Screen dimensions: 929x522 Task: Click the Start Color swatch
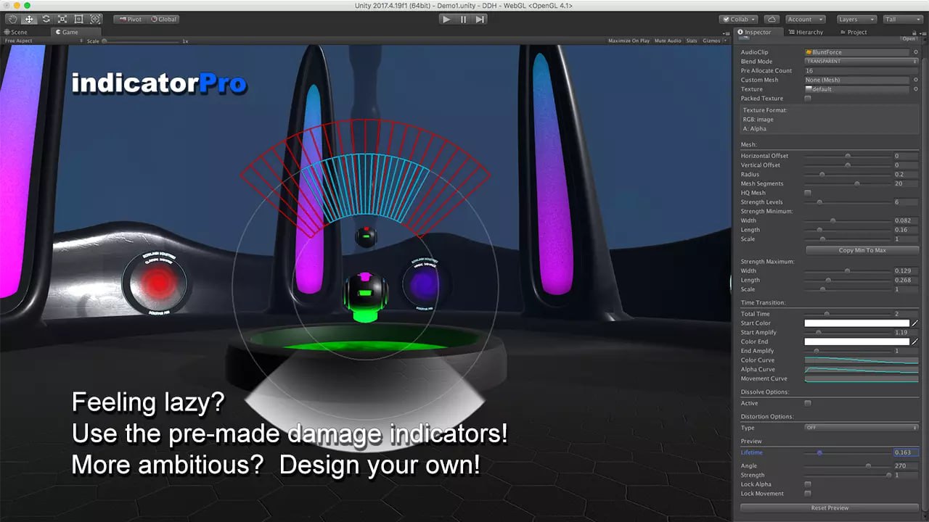click(x=856, y=323)
